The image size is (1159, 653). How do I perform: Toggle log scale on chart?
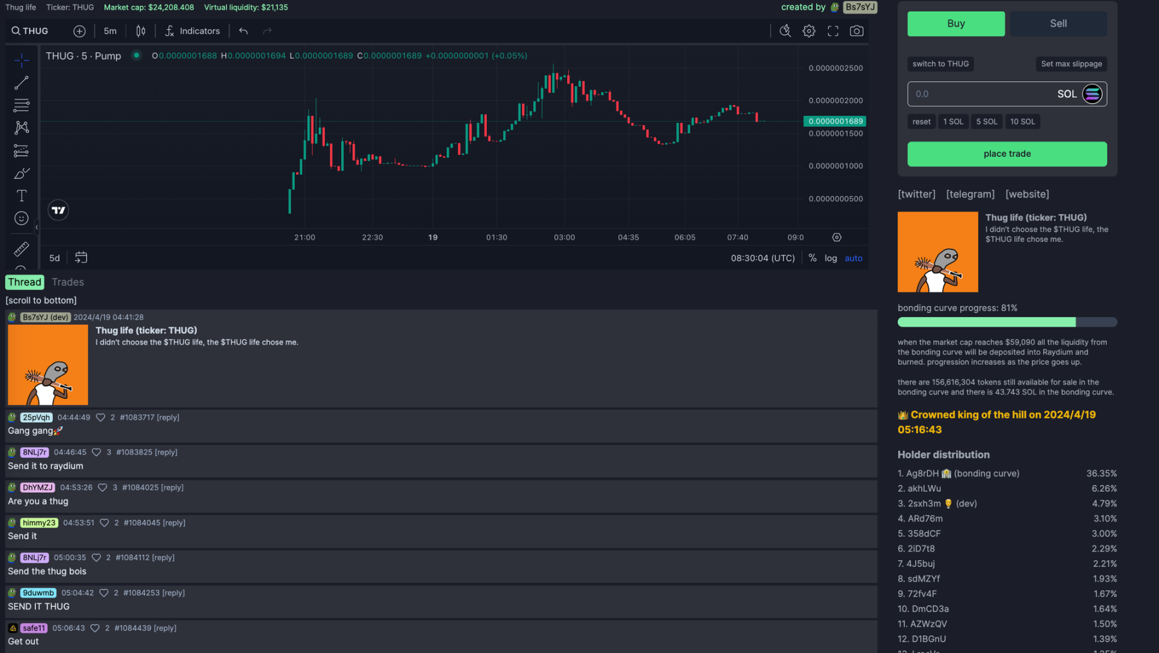tap(831, 258)
